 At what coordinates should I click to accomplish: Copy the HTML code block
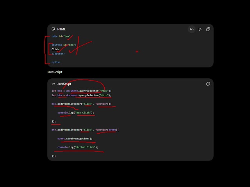208,29
